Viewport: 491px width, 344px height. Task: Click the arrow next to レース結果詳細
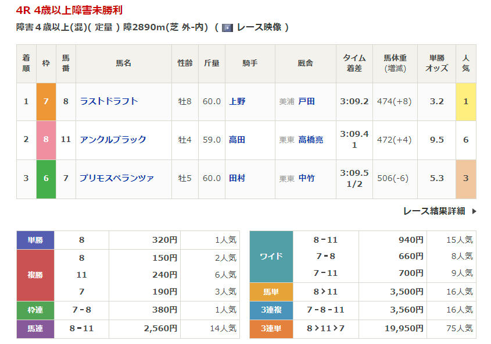(x=474, y=211)
